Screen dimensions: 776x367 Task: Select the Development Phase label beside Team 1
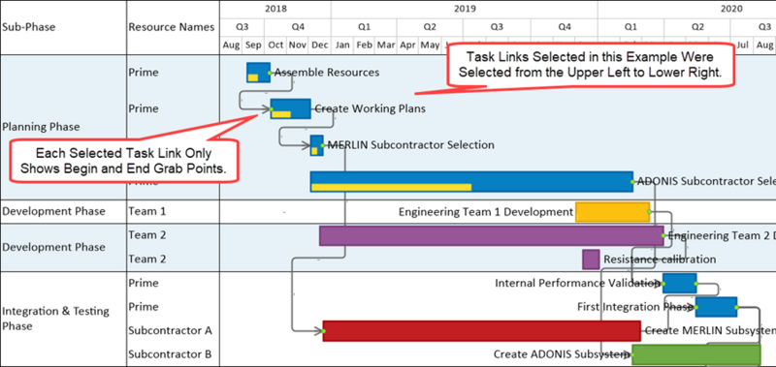pyautogui.click(x=53, y=211)
